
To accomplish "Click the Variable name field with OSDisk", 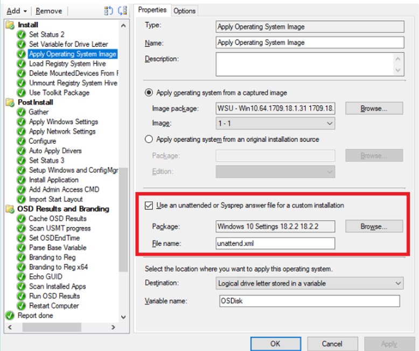I will click(310, 301).
